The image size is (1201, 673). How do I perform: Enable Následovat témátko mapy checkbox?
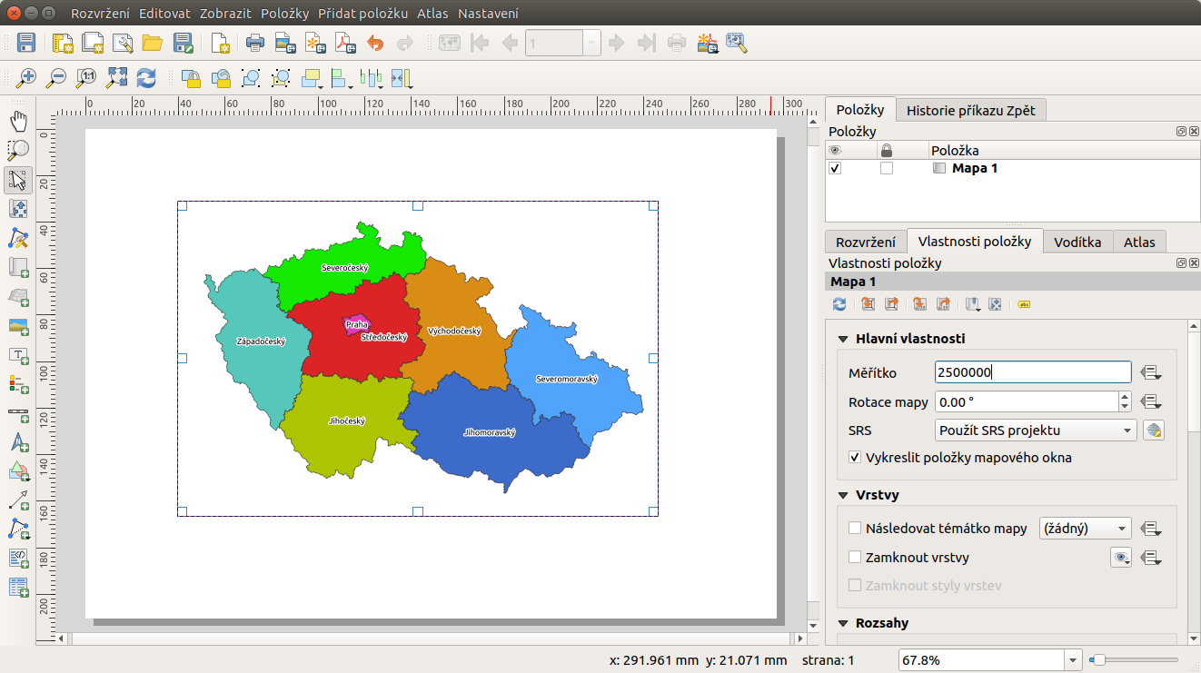coord(855,528)
